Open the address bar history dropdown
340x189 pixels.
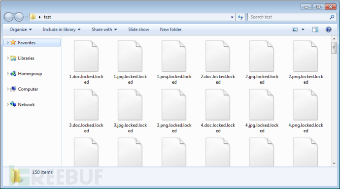point(232,17)
